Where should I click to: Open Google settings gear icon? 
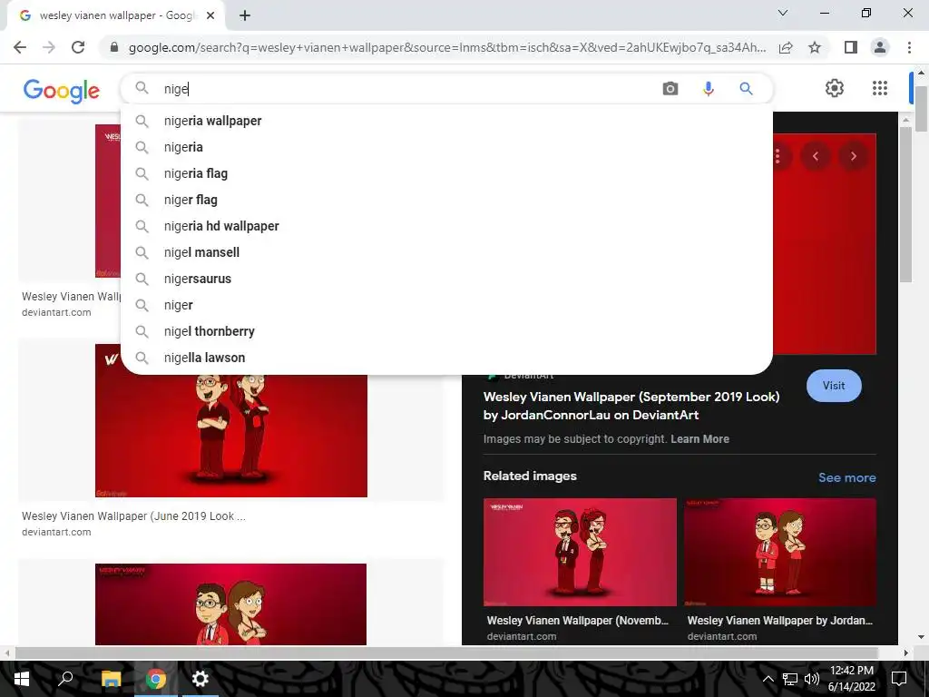pos(835,88)
